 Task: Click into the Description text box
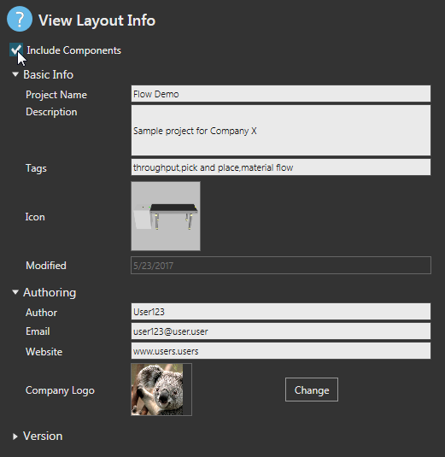click(281, 131)
